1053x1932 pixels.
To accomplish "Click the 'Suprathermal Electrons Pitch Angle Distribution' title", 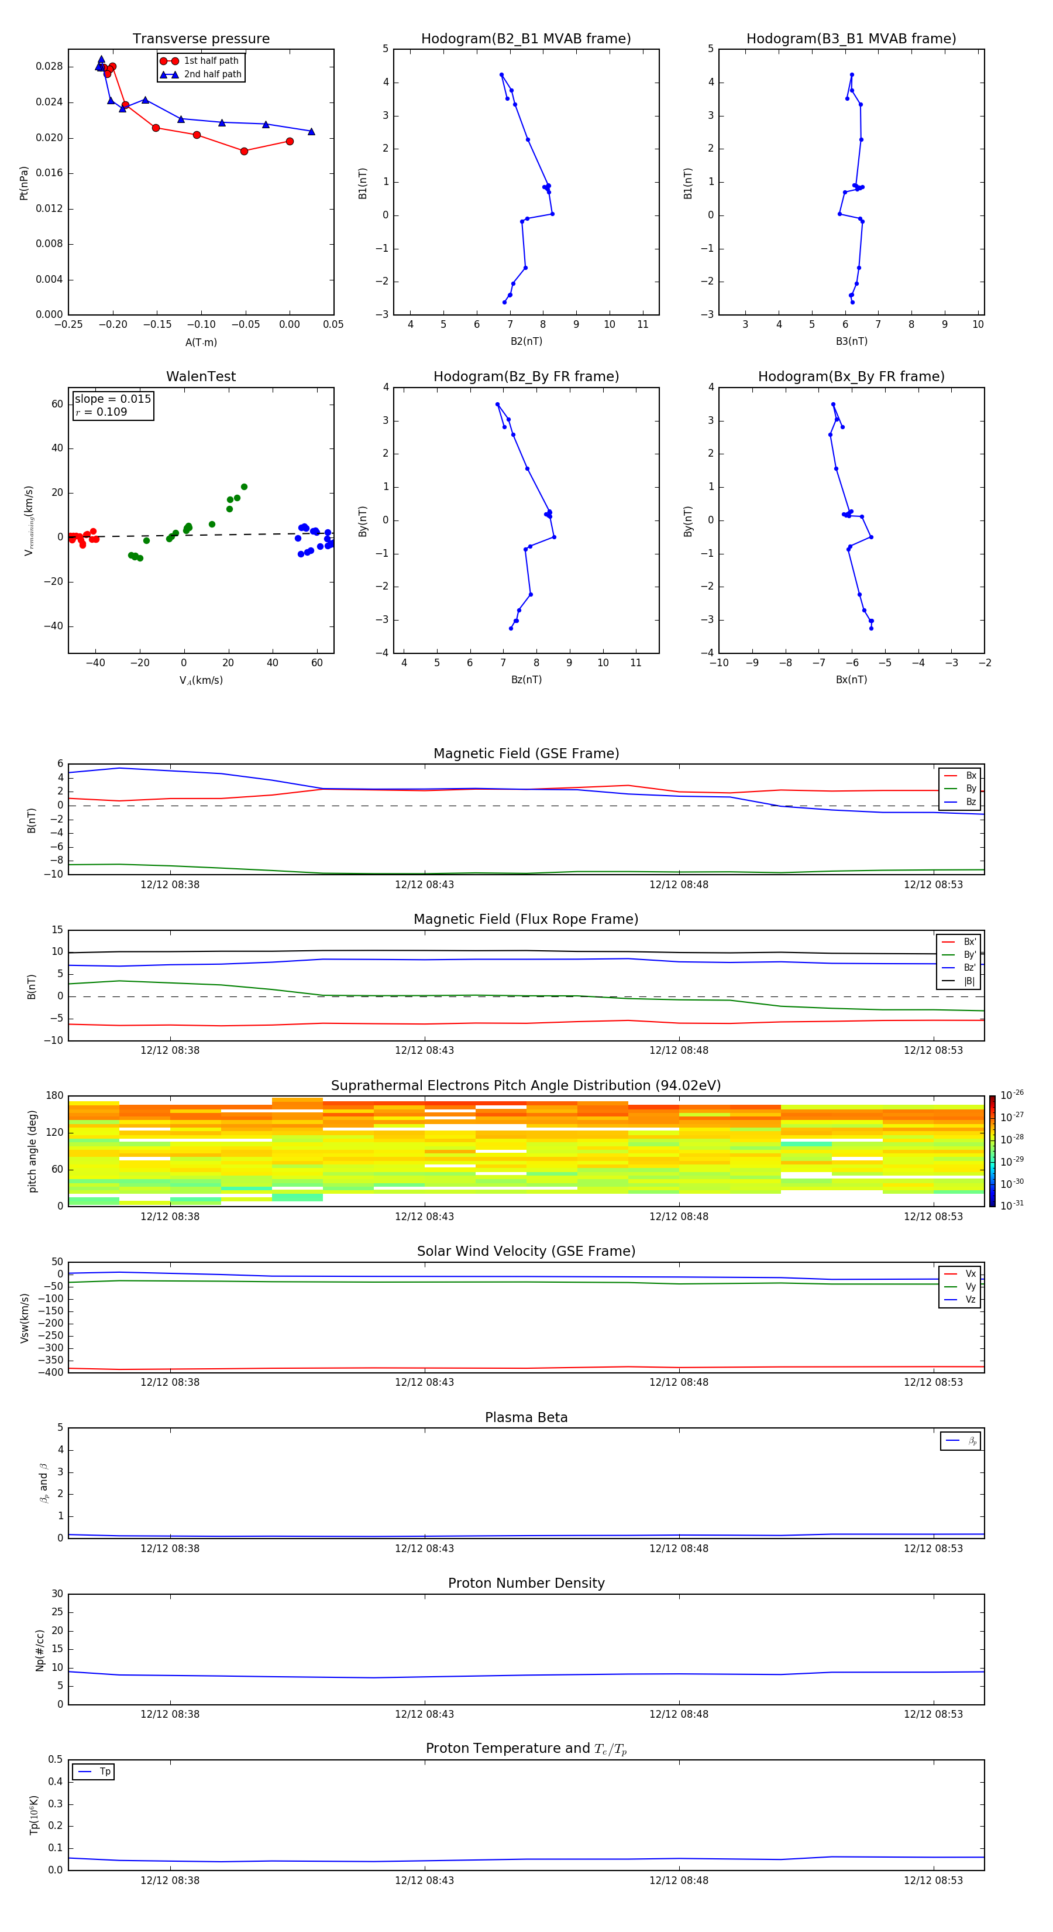I will pos(526,1086).
